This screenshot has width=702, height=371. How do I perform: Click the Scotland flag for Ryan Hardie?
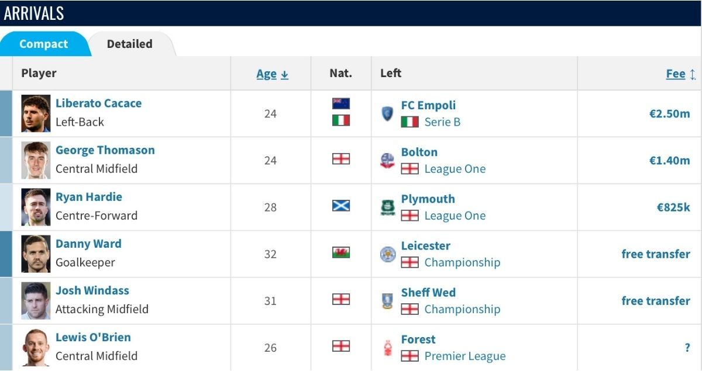(x=341, y=206)
